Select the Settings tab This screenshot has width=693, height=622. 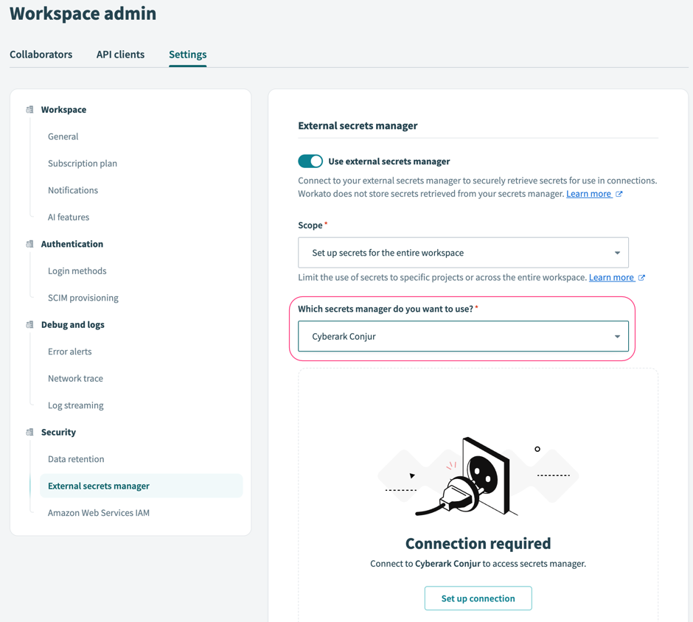coord(187,55)
